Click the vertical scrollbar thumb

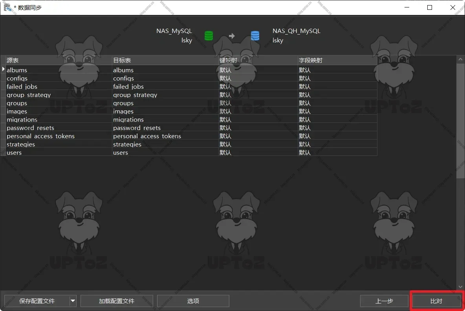point(460,121)
